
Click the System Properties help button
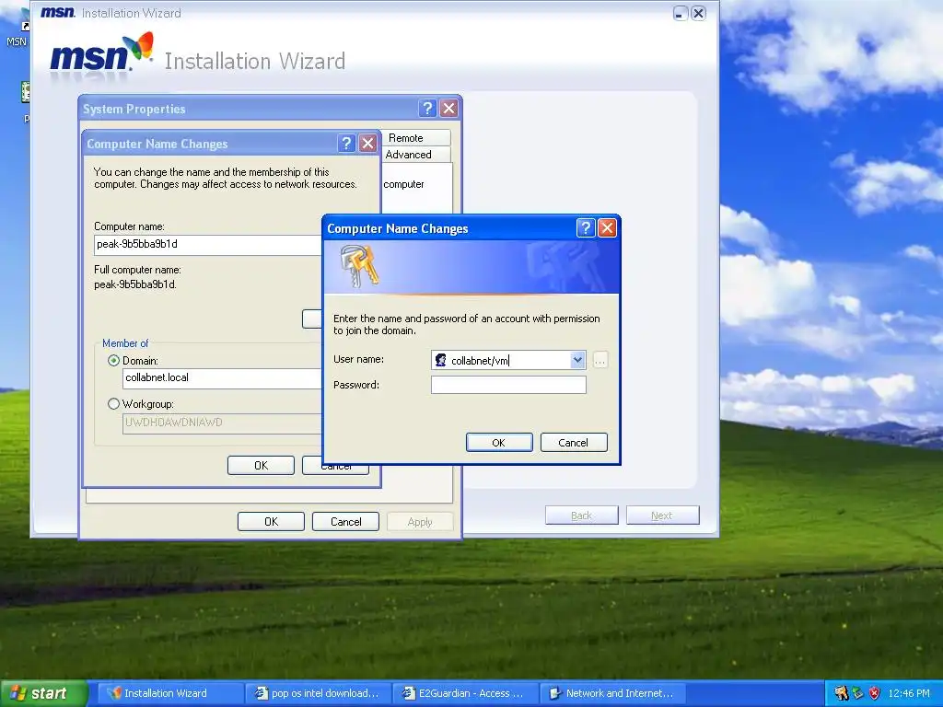427,109
